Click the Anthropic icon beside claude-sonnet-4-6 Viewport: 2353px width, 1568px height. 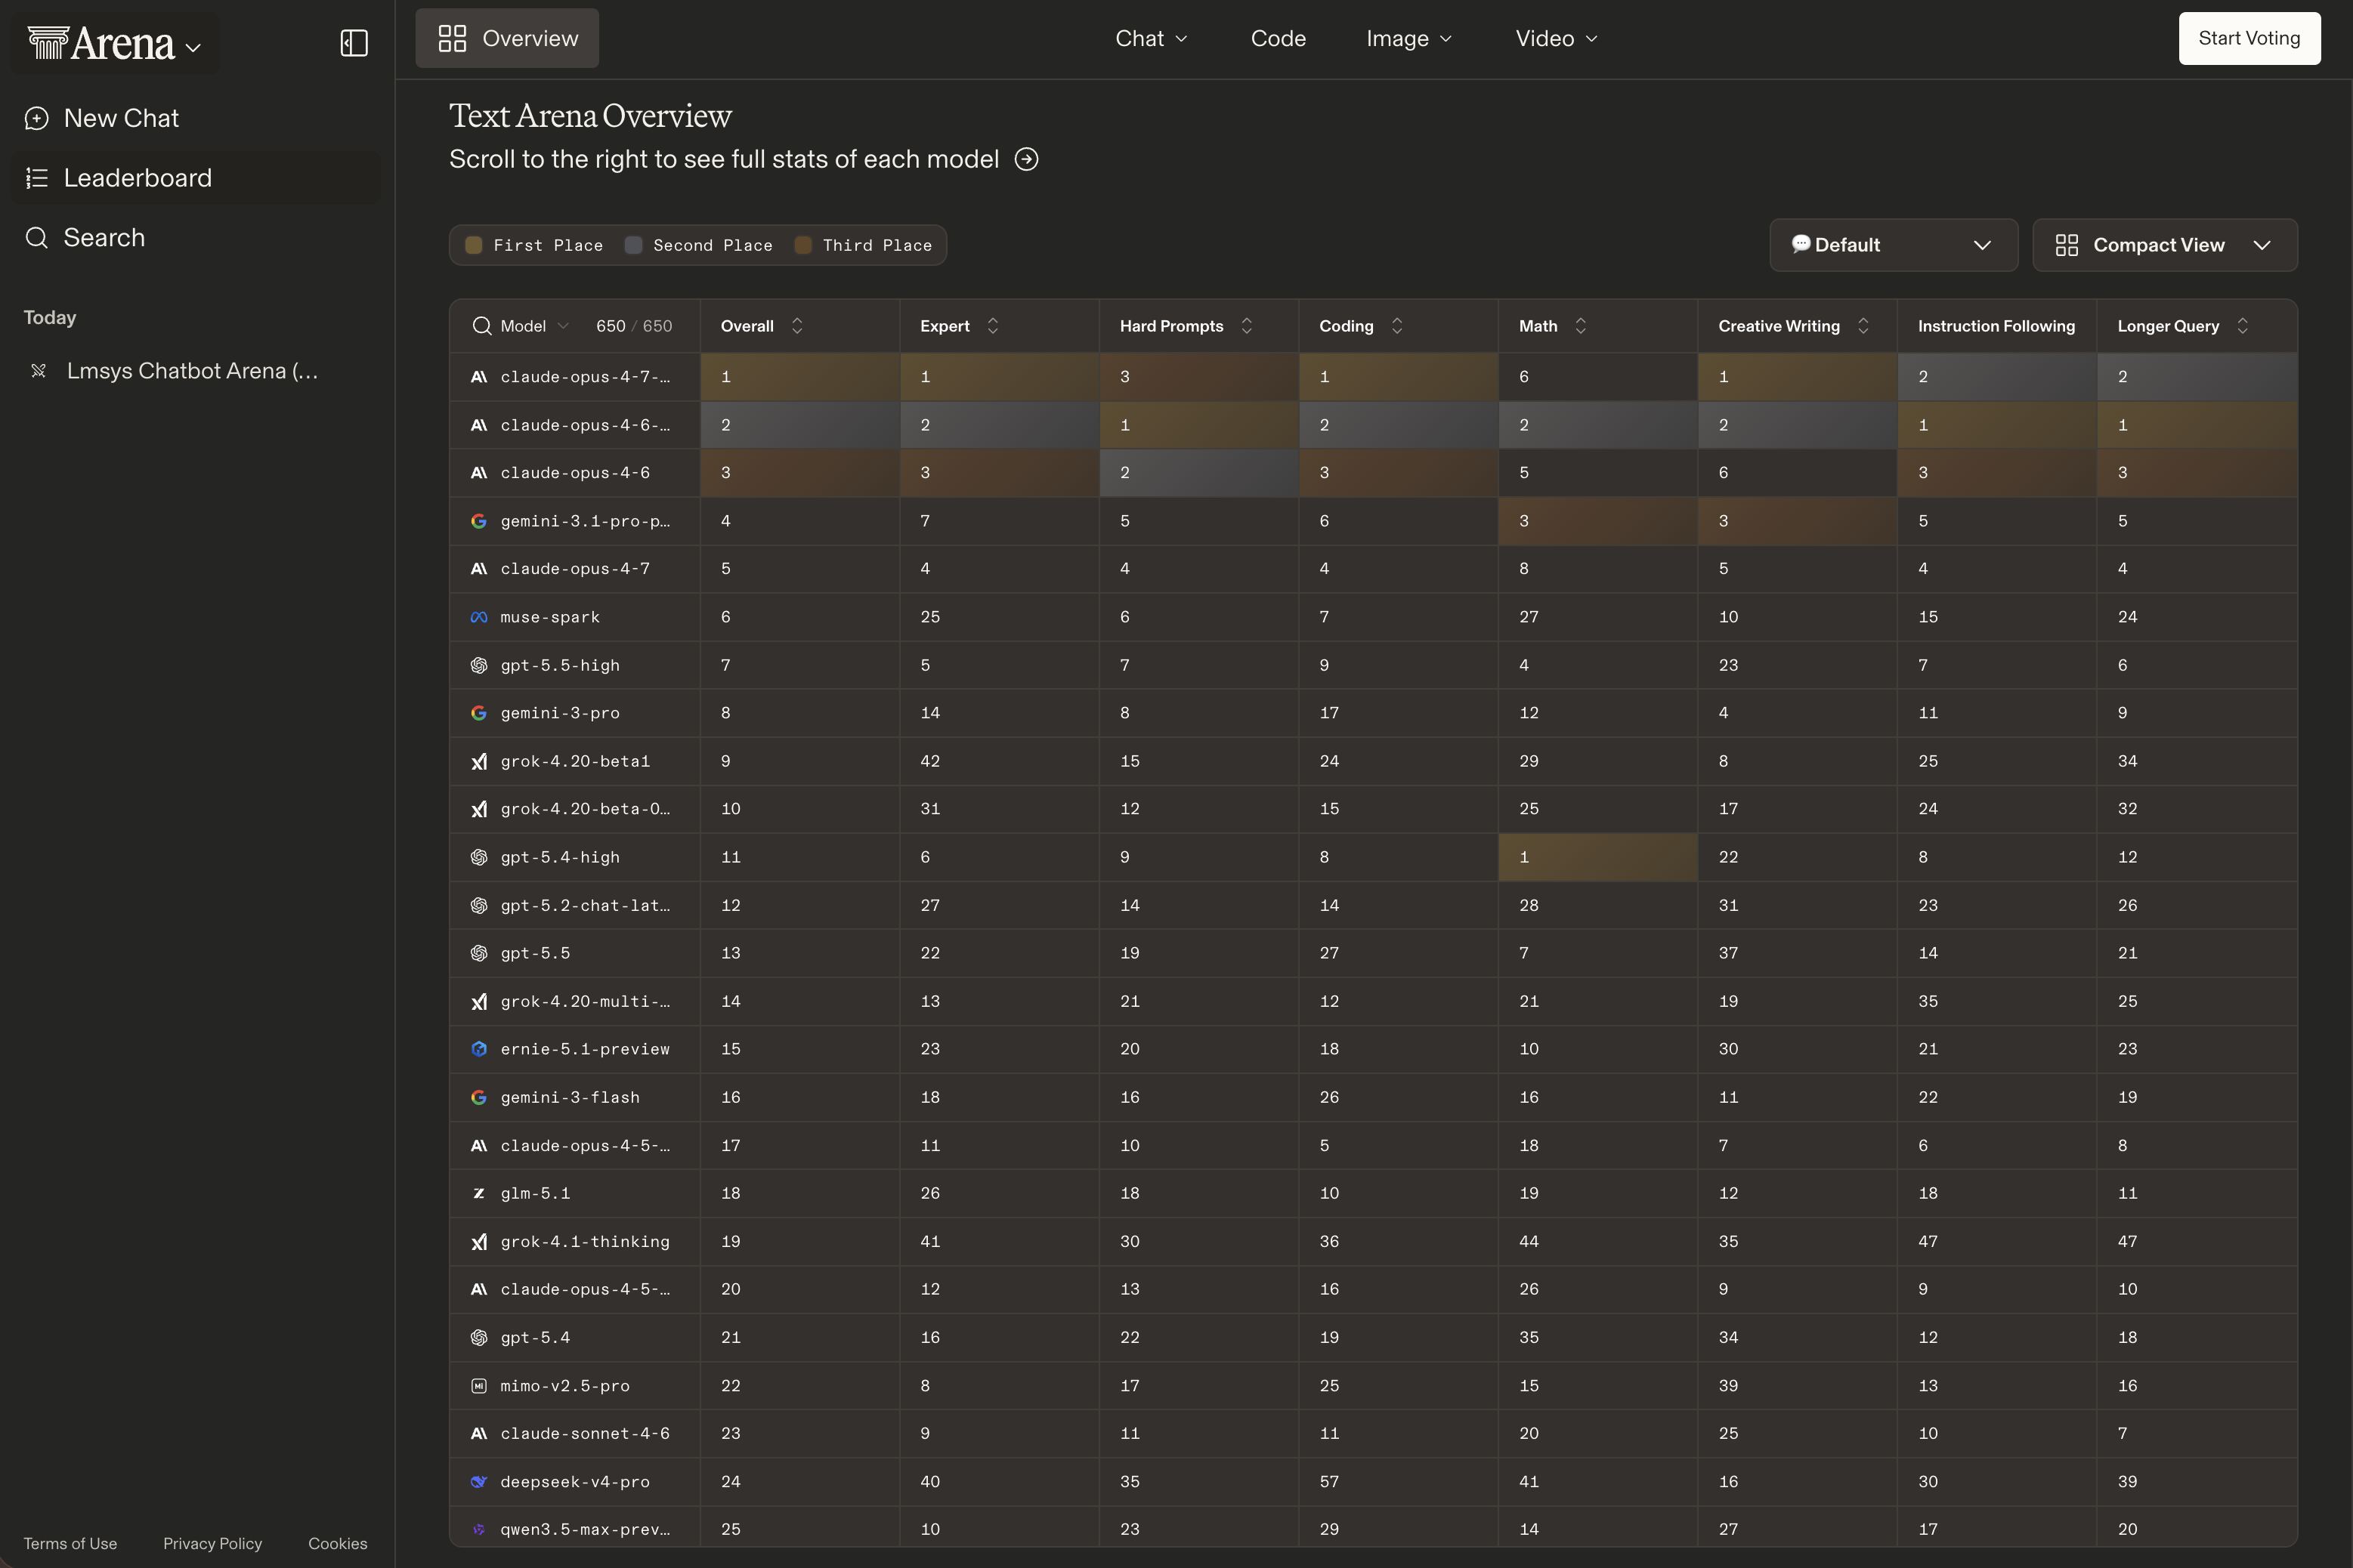(479, 1434)
